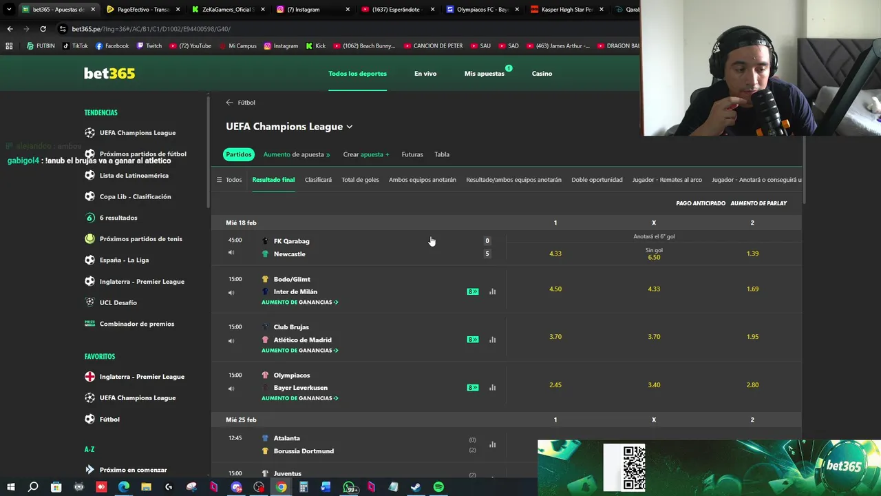The width and height of the screenshot is (881, 496).
Task: Bet on Bodo/Glimt win at 4.50
Action: [x=555, y=289]
